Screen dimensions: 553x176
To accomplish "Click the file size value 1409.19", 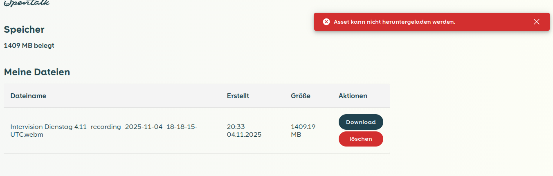I will 303,127.
